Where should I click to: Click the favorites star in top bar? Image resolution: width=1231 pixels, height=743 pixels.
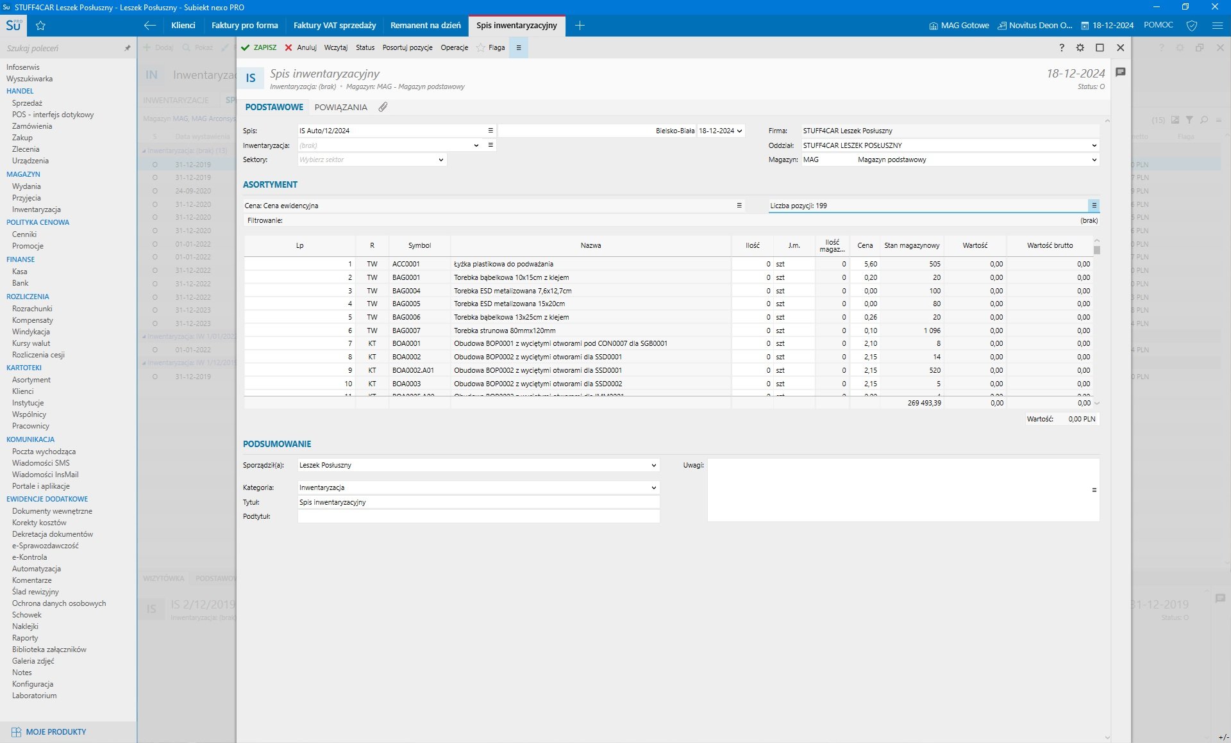point(41,26)
